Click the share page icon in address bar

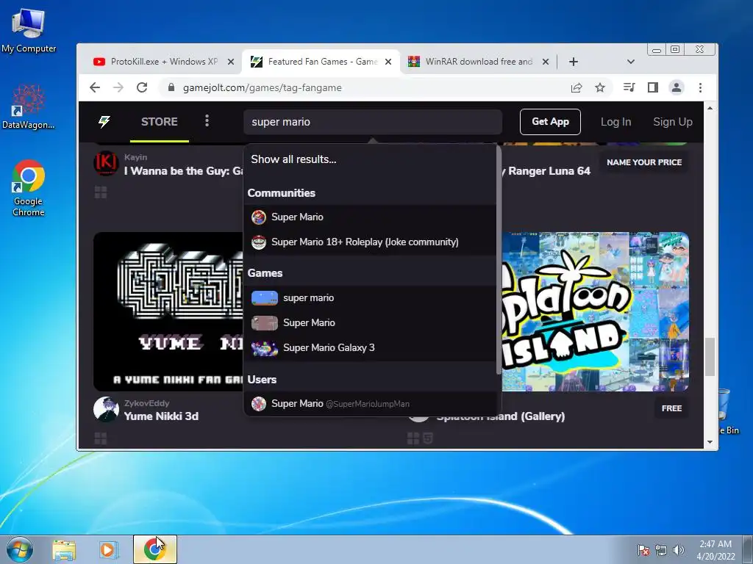pyautogui.click(x=577, y=88)
